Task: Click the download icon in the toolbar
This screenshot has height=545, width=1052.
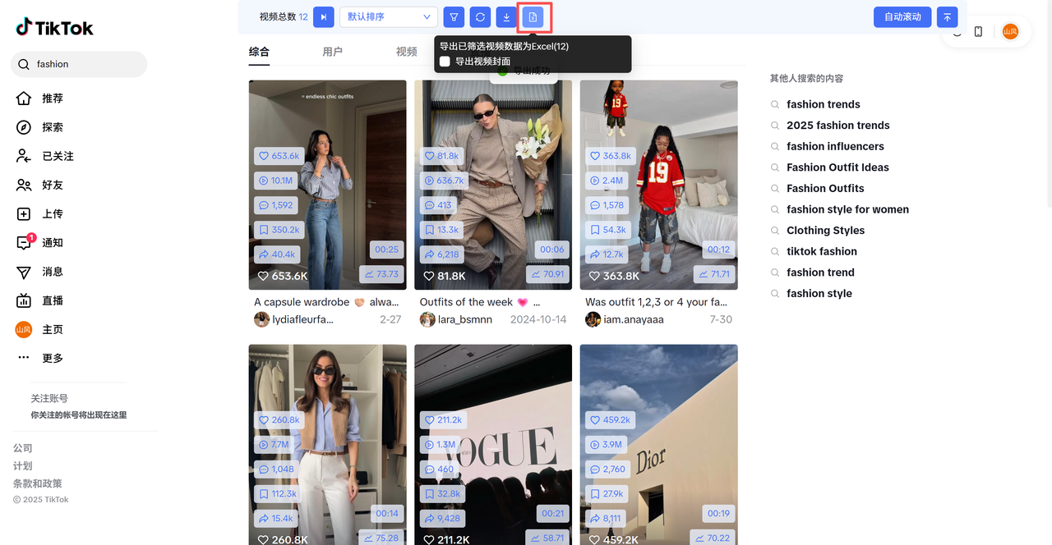Action: tap(506, 17)
